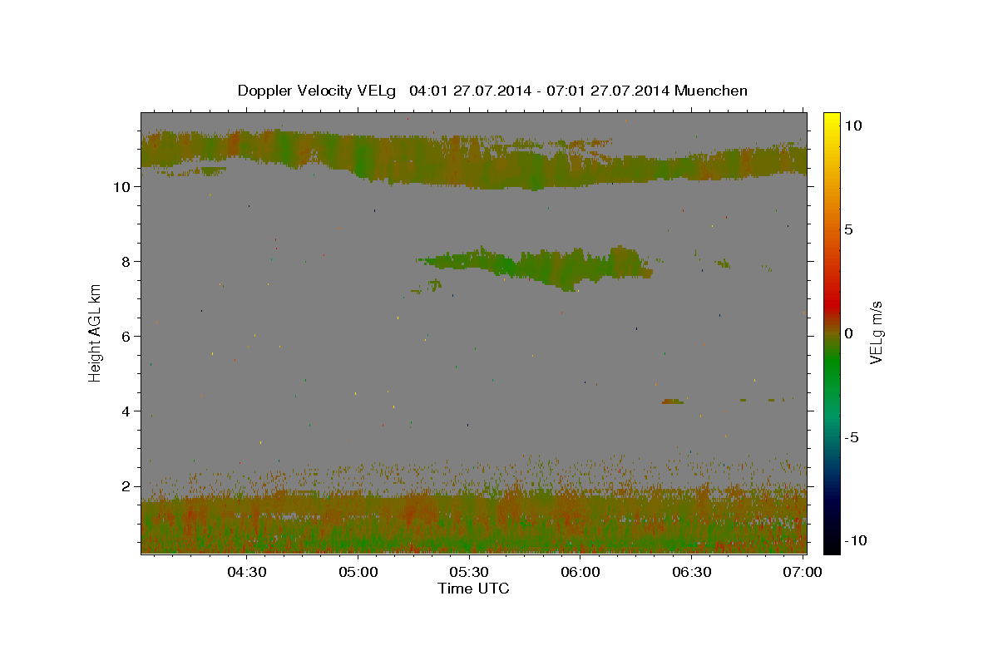Click the '07:00' time axis label
The width and height of the screenshot is (998, 665).
click(802, 572)
